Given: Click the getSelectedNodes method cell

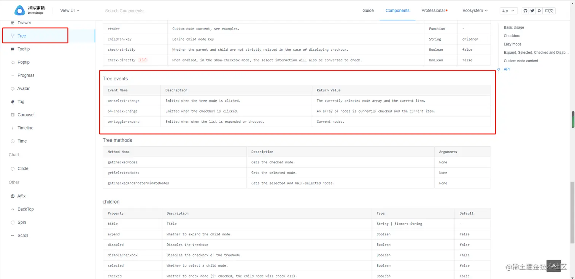Looking at the screenshot, I should (175, 173).
